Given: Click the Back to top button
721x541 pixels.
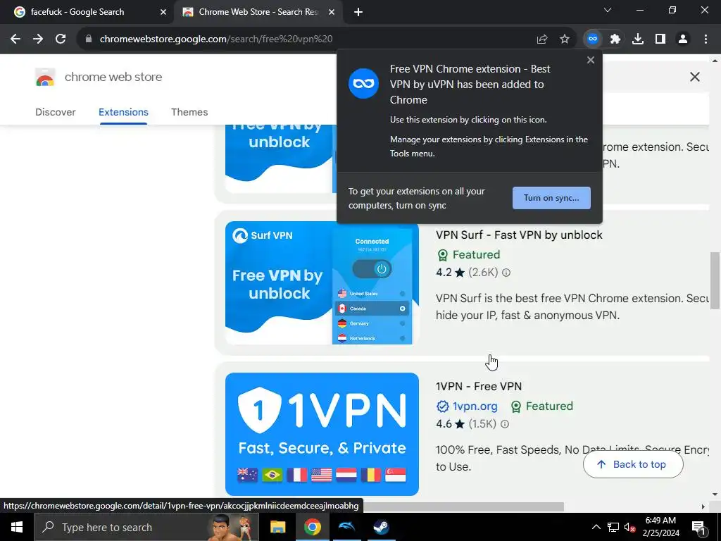Looking at the screenshot, I should click(x=633, y=464).
